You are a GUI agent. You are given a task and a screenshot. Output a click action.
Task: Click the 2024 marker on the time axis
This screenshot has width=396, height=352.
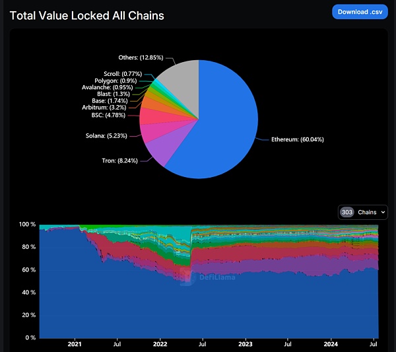(330, 344)
